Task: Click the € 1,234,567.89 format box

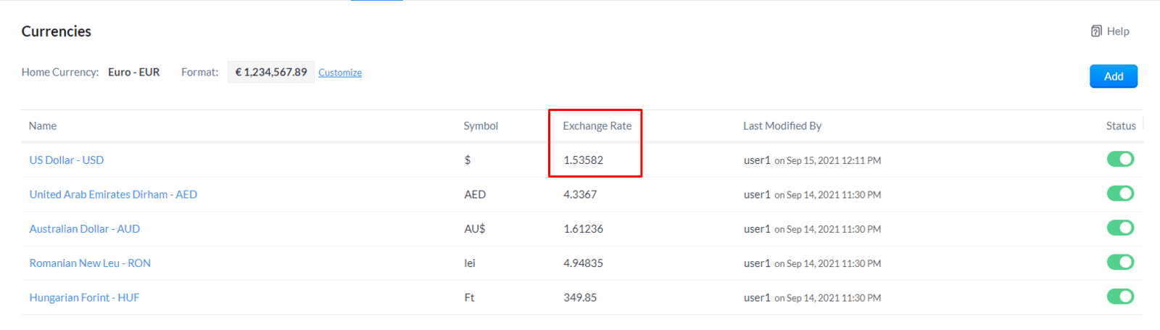Action: (x=271, y=73)
